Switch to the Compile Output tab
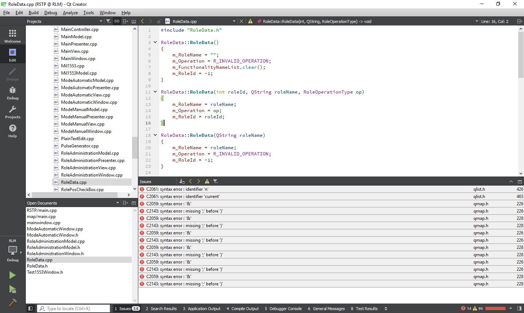This screenshot has height=313, width=524. click(242, 309)
